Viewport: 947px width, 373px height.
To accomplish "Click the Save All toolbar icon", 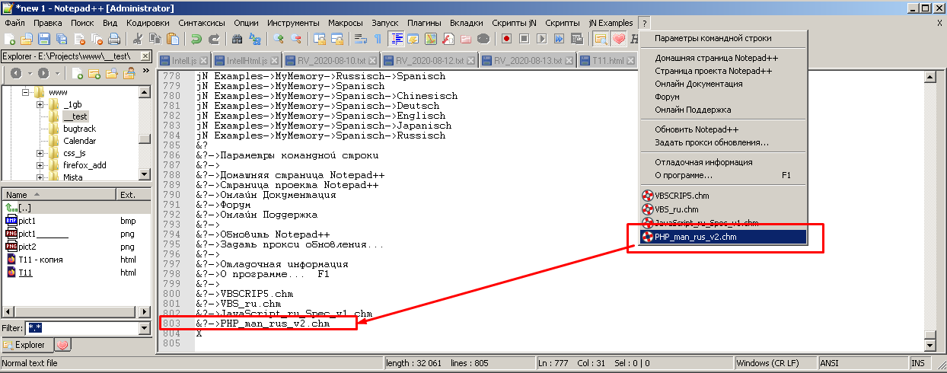I will [x=61, y=38].
